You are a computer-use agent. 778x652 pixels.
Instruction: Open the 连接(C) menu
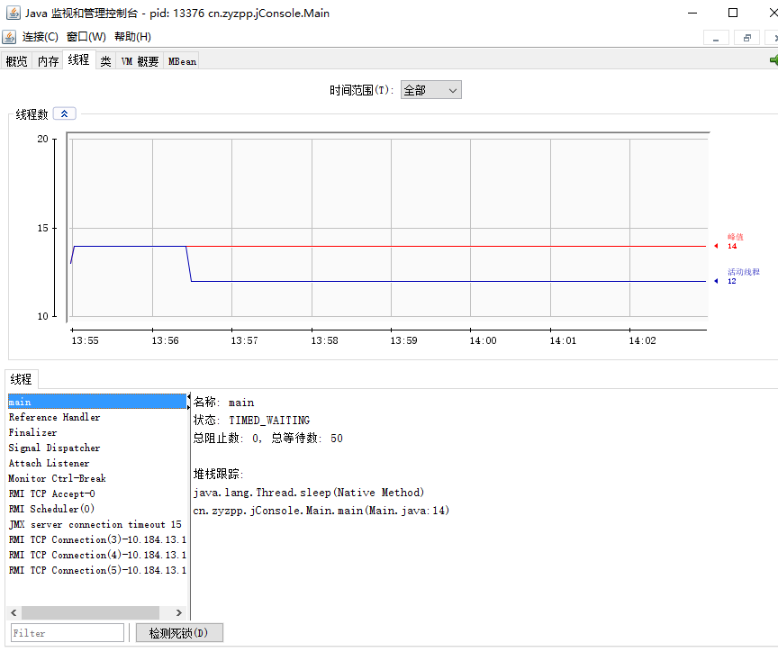point(40,37)
